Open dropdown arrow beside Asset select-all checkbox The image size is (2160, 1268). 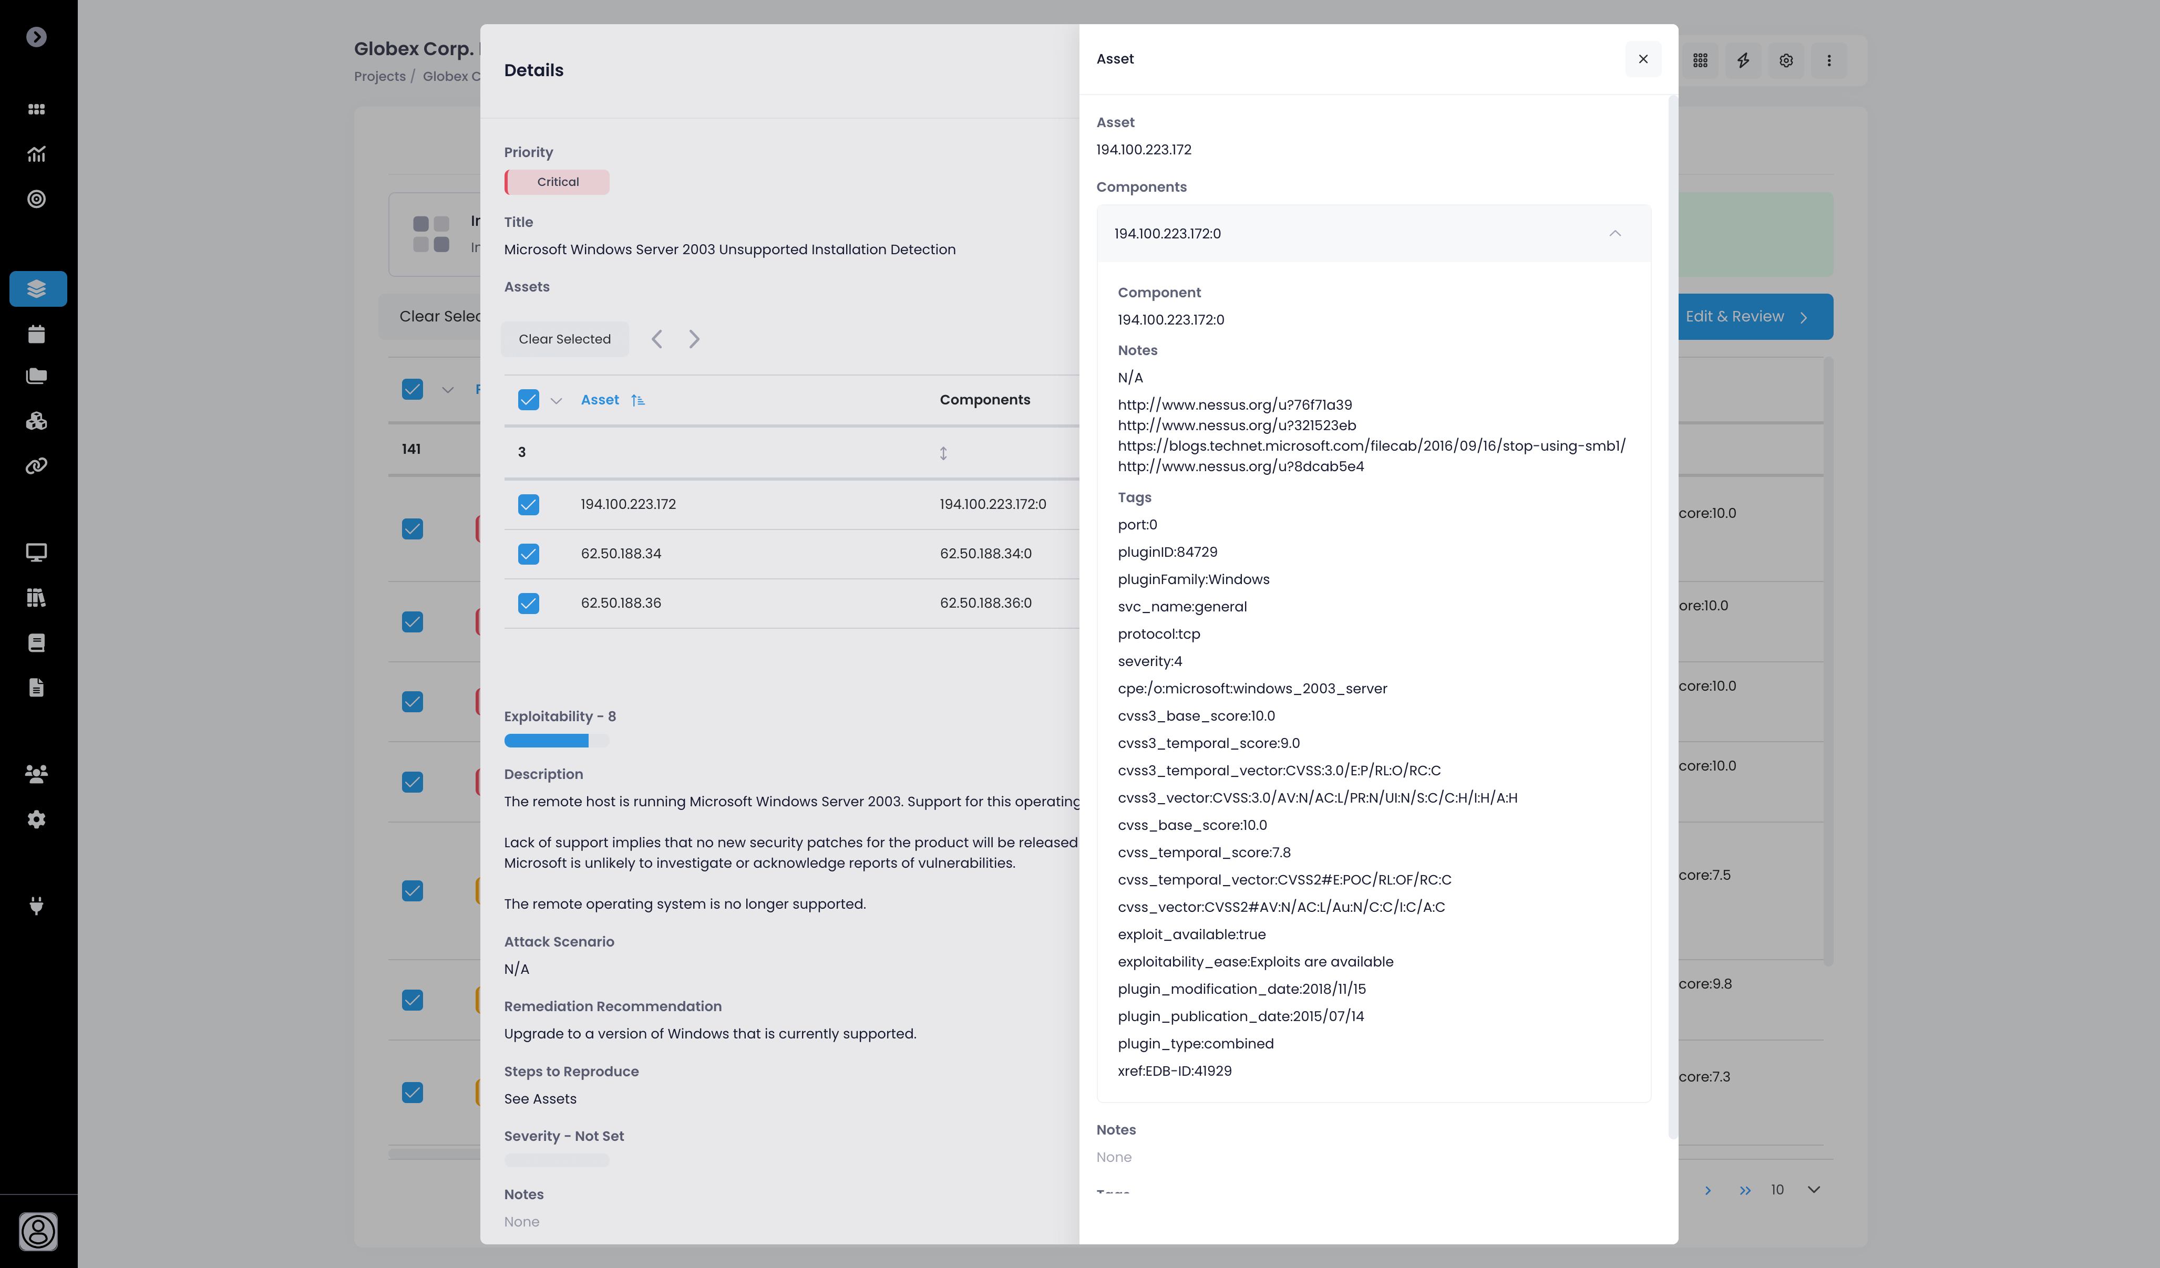pyautogui.click(x=556, y=401)
